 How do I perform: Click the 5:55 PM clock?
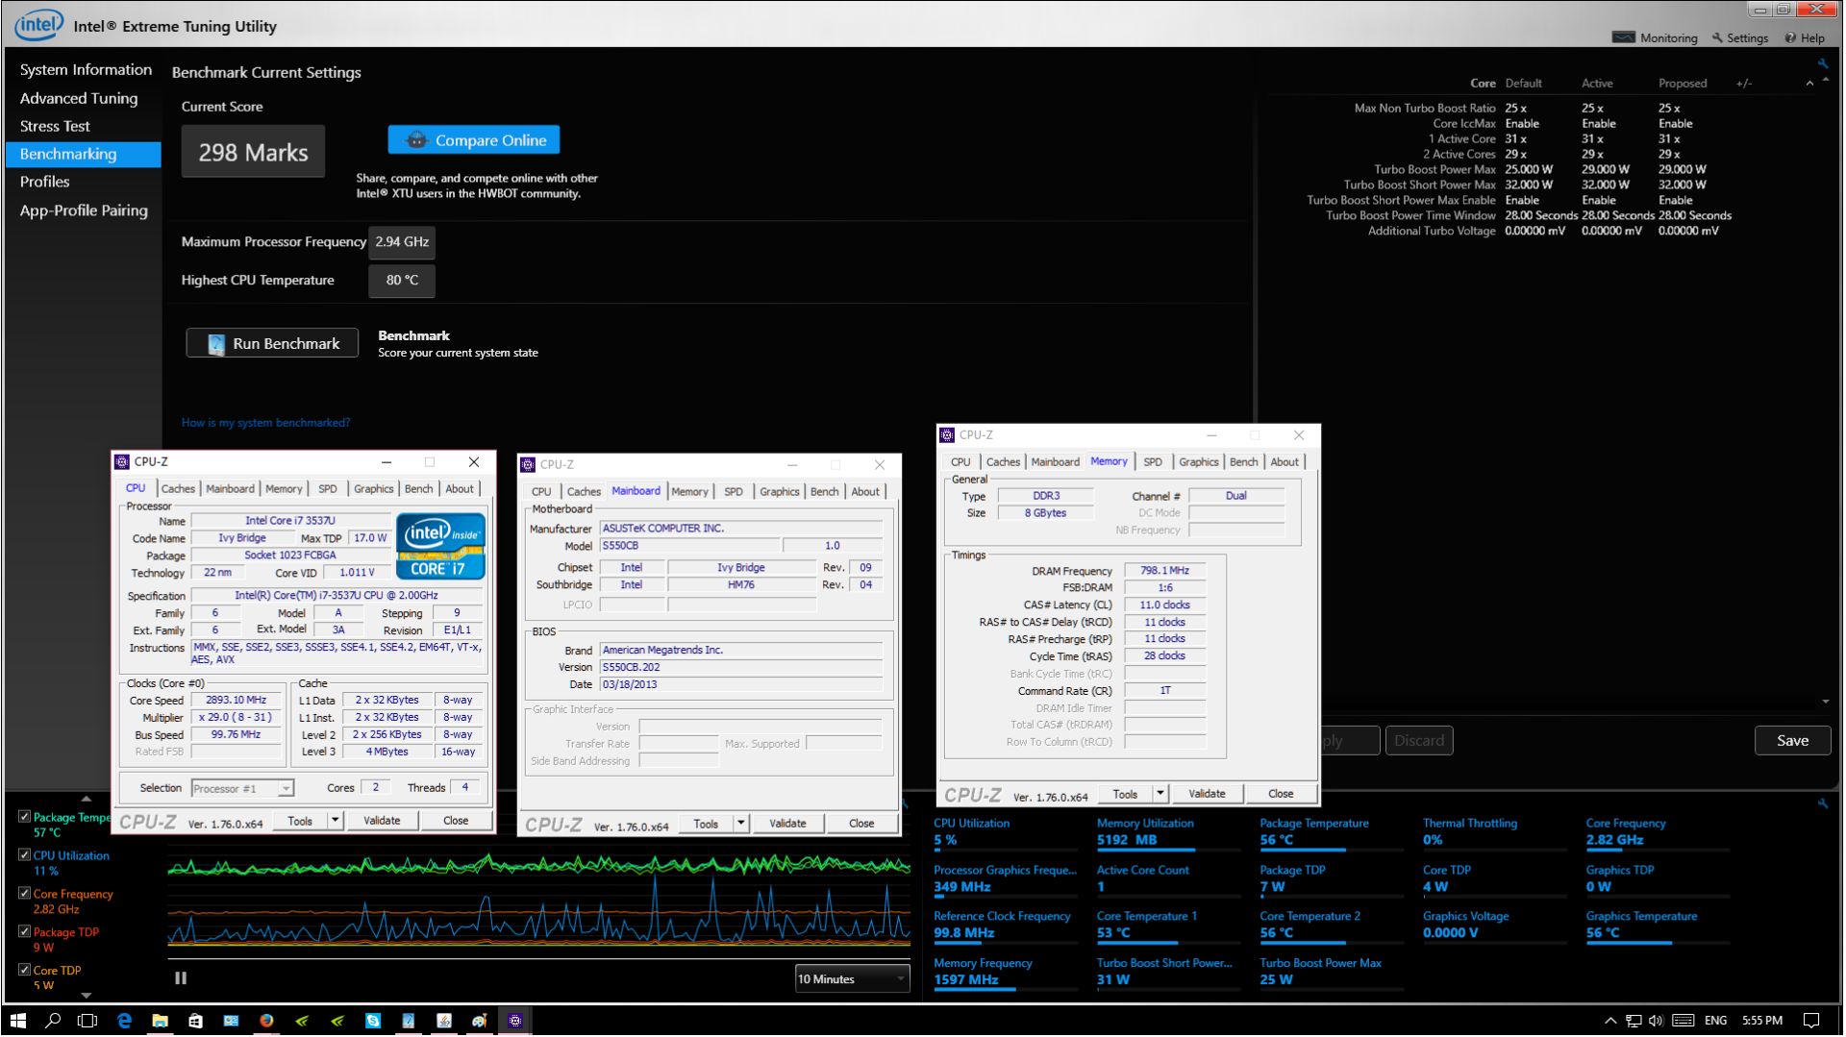point(1762,1020)
